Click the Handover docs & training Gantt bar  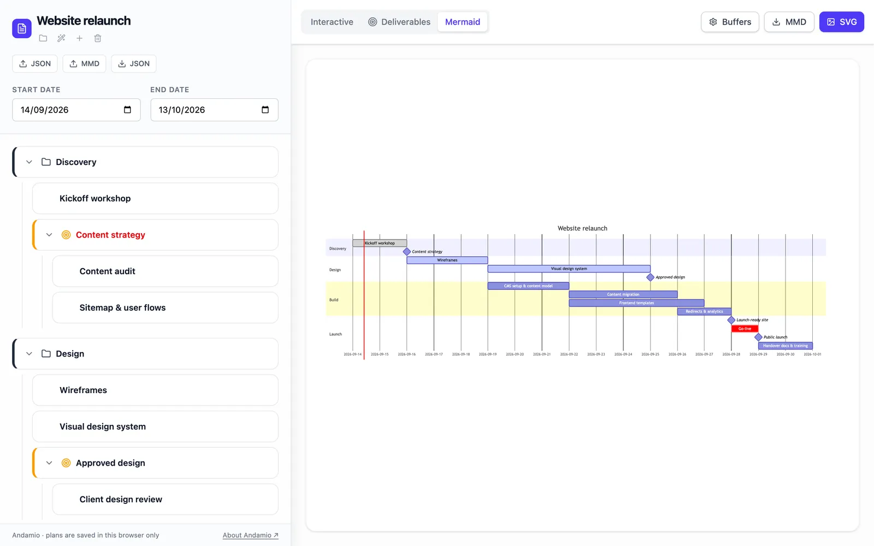[786, 346]
